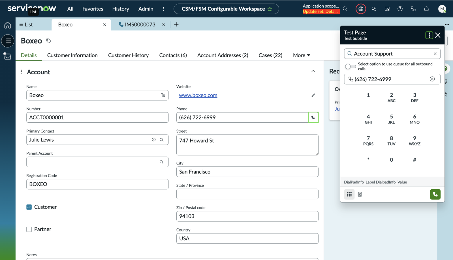Click the Street text area

click(247, 145)
